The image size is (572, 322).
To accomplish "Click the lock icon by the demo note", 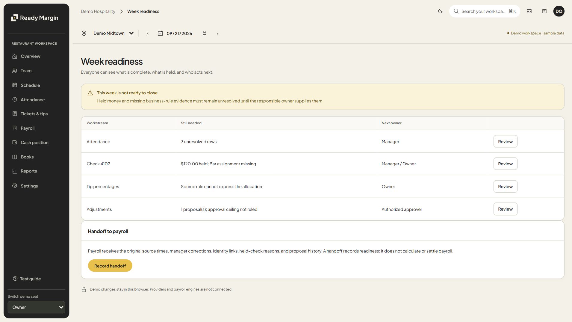I will point(84,289).
